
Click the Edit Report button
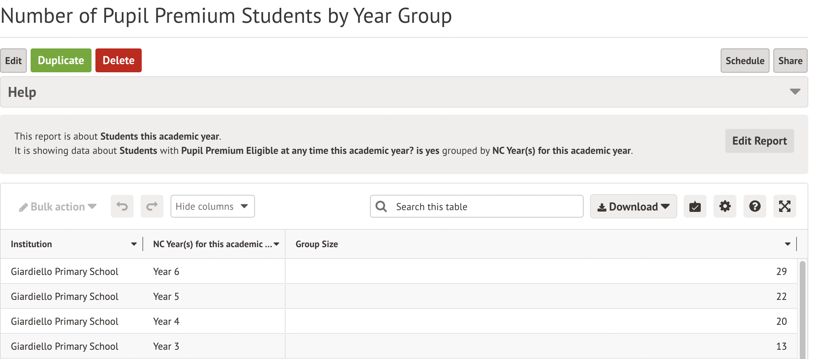[x=759, y=141]
